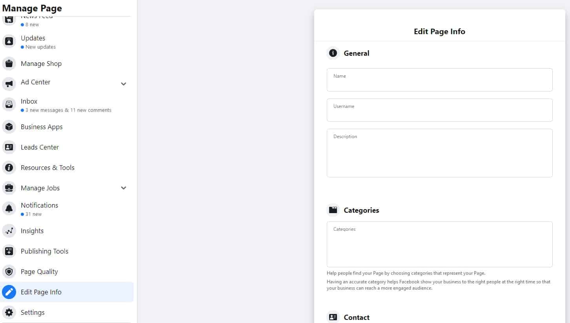Collapse the Manage Jobs chevron
Viewport: 570px width, 323px height.
pyautogui.click(x=123, y=188)
